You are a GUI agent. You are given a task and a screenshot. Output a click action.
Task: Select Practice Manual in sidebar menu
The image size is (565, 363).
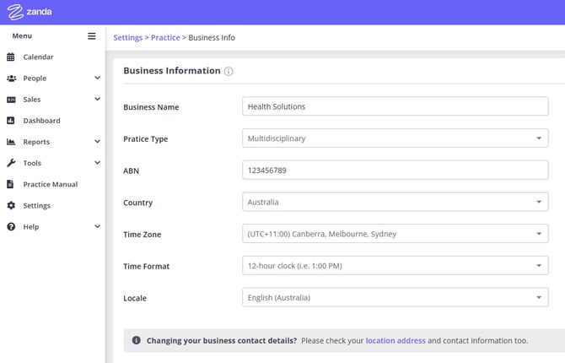click(50, 184)
